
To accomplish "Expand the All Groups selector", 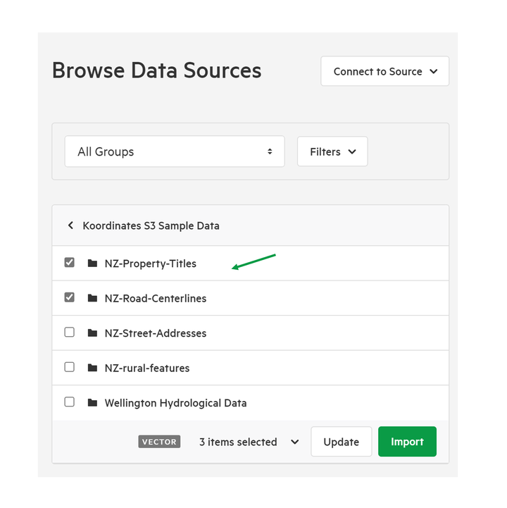I will [175, 151].
